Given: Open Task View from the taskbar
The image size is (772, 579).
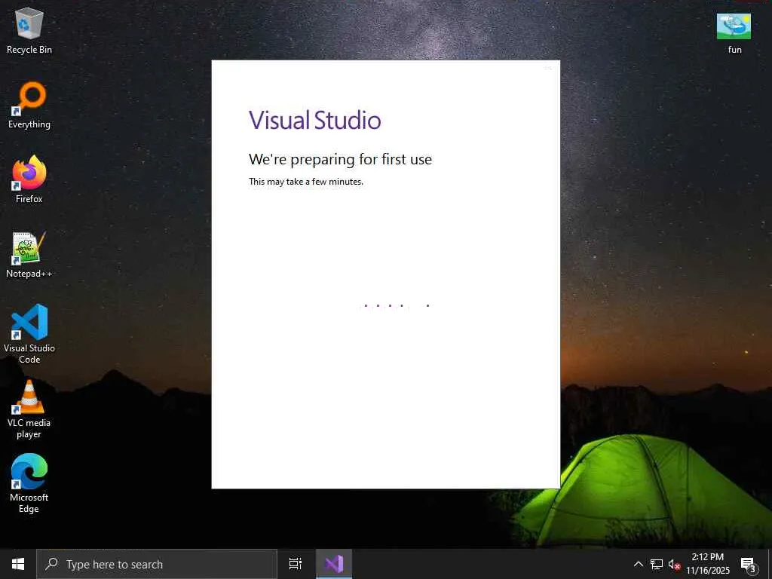Looking at the screenshot, I should 295,564.
